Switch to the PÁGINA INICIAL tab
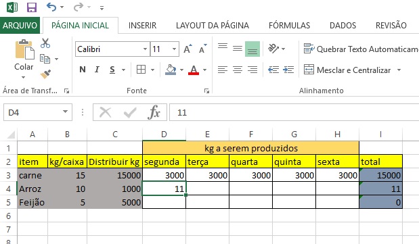419x244 pixels. point(80,26)
